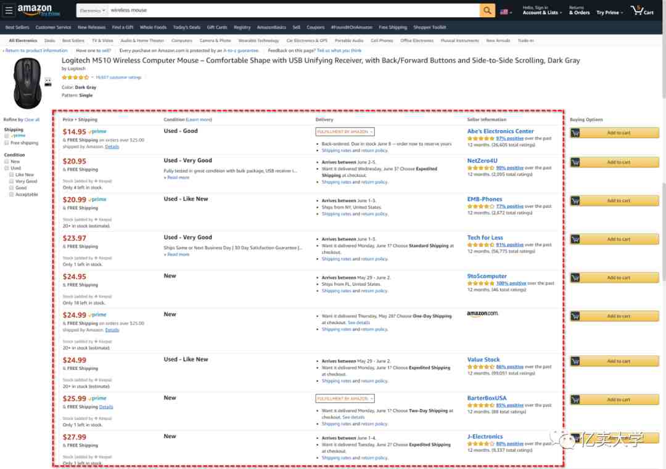The height and width of the screenshot is (469, 666).
Task: Click the Logitech M510 mouse product image
Action: click(x=28, y=84)
